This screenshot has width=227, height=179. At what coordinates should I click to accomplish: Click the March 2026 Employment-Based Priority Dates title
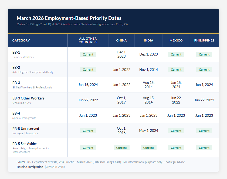pos(69,18)
